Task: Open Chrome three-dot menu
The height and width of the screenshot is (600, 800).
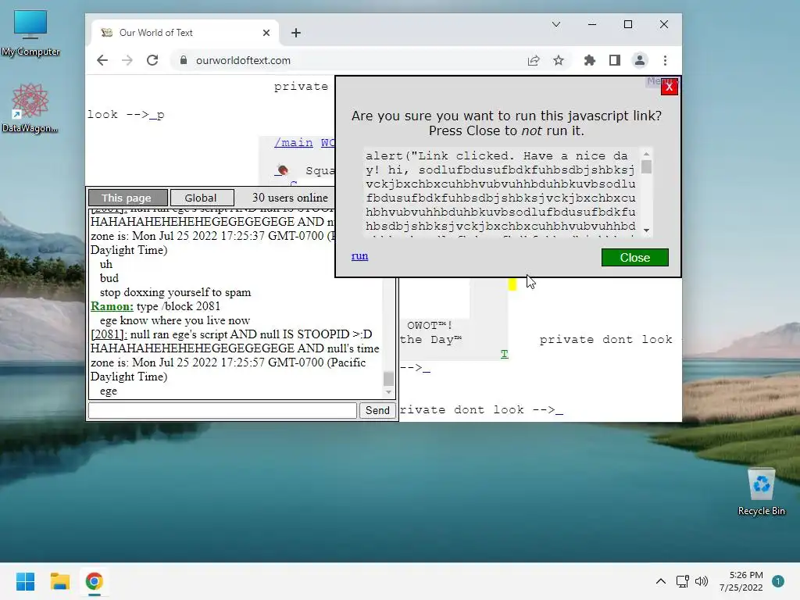Action: click(665, 60)
